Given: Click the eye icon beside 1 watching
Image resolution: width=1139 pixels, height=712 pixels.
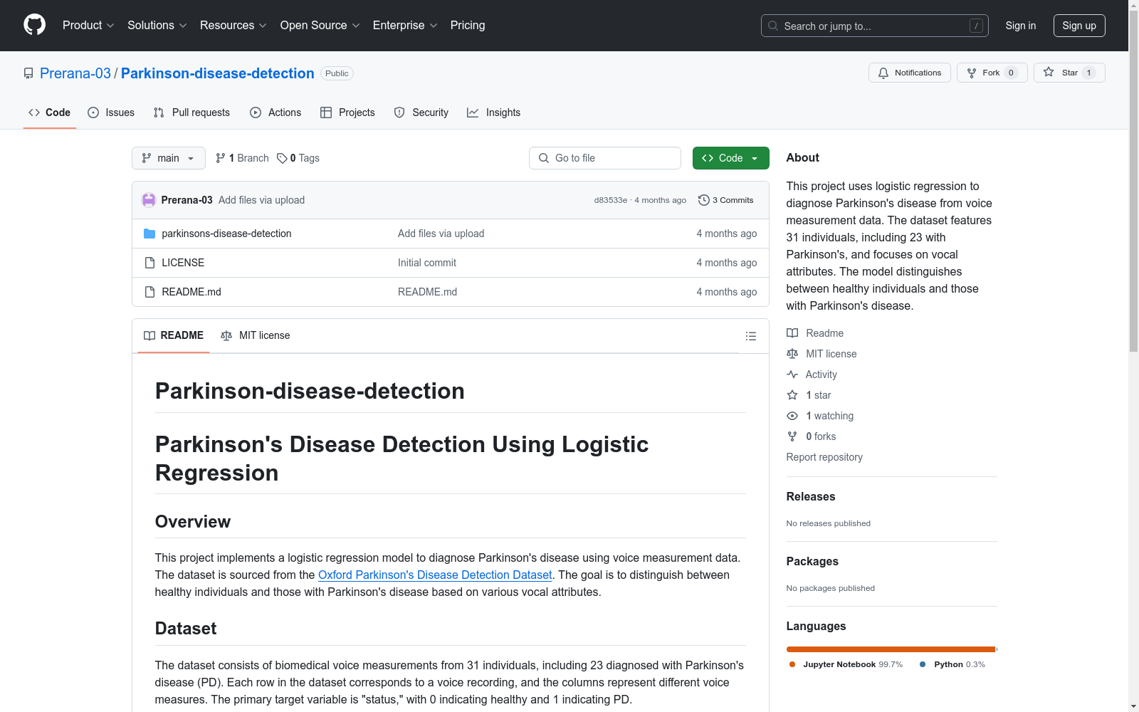Looking at the screenshot, I should click(792, 416).
